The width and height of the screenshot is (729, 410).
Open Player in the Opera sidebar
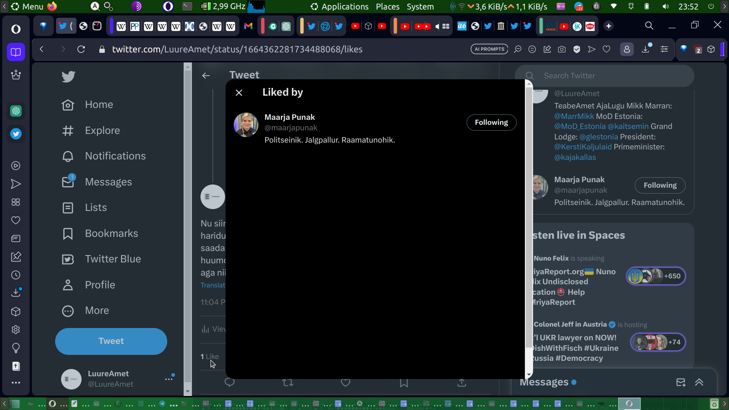point(16,166)
